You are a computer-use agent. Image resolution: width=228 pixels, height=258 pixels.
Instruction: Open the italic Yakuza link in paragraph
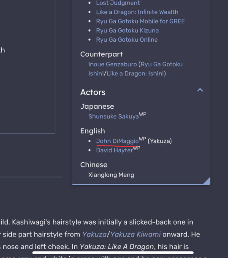(95, 234)
